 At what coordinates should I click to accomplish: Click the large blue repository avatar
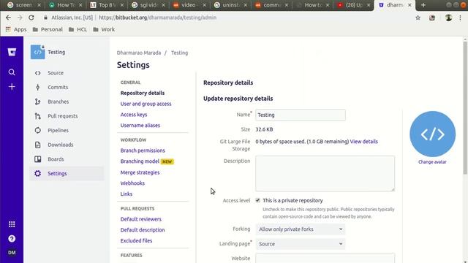click(x=432, y=134)
